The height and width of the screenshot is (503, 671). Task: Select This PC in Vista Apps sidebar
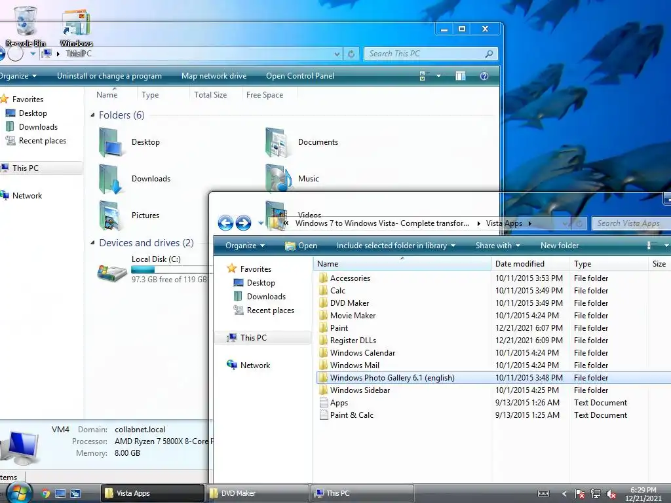click(262, 337)
